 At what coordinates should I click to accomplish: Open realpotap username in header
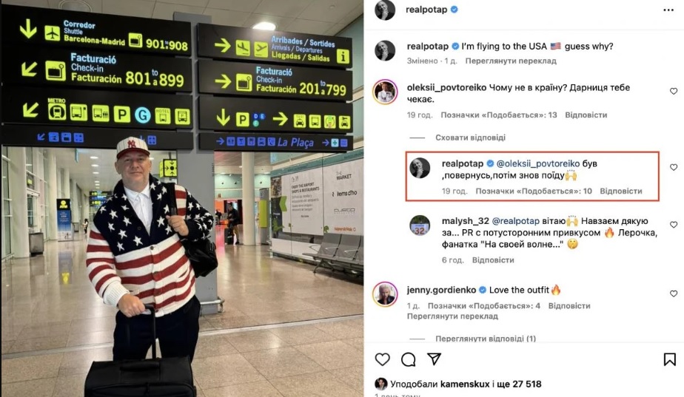click(x=426, y=10)
